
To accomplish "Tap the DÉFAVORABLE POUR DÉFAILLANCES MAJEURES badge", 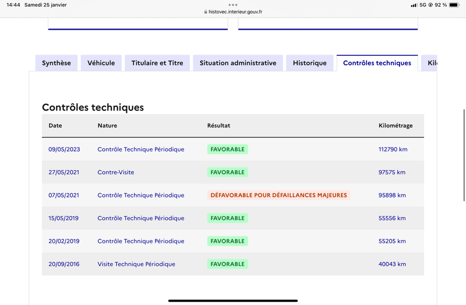I will [x=279, y=195].
